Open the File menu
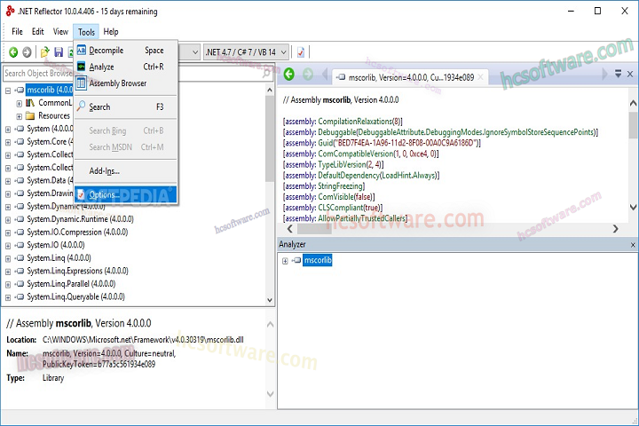This screenshot has height=426, width=639. 17,31
